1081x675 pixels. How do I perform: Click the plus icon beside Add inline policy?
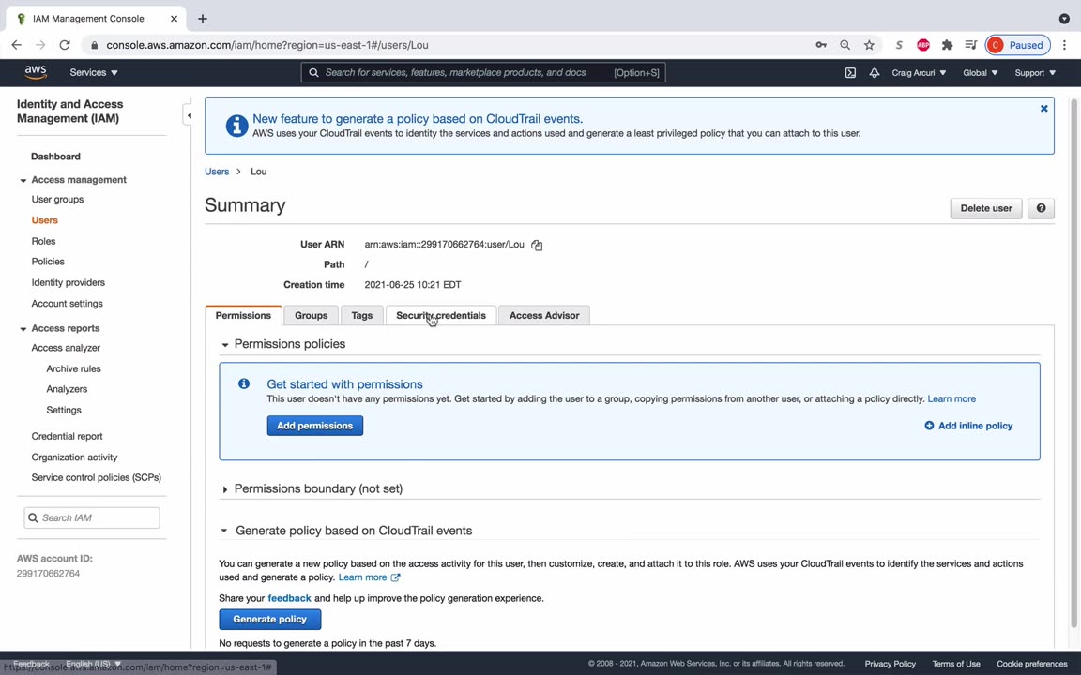click(929, 426)
